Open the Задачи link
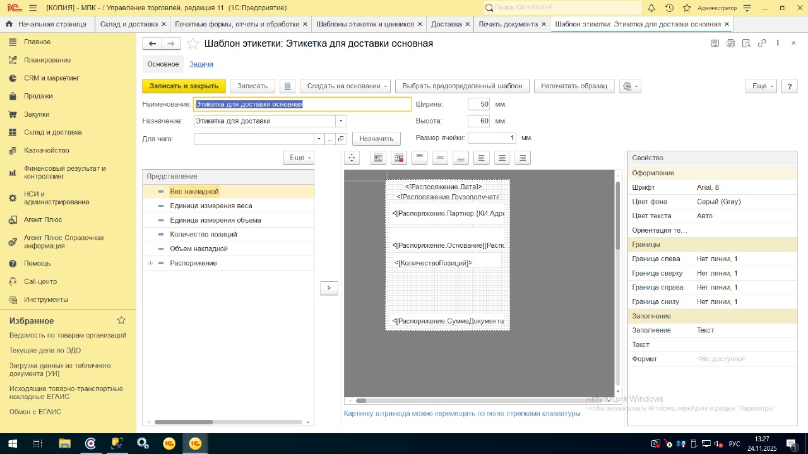 coord(201,64)
